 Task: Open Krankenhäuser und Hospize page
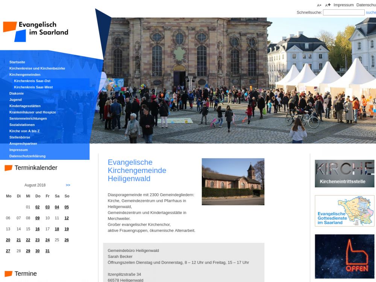coord(32,112)
